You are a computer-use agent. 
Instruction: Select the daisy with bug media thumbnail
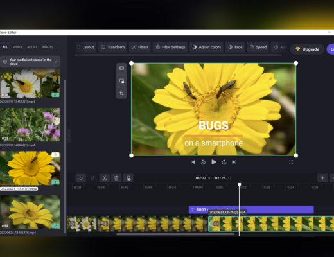point(30,83)
